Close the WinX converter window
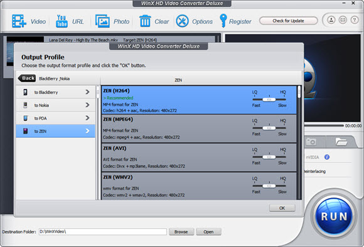Screen dimensions: 364x247 353,3
